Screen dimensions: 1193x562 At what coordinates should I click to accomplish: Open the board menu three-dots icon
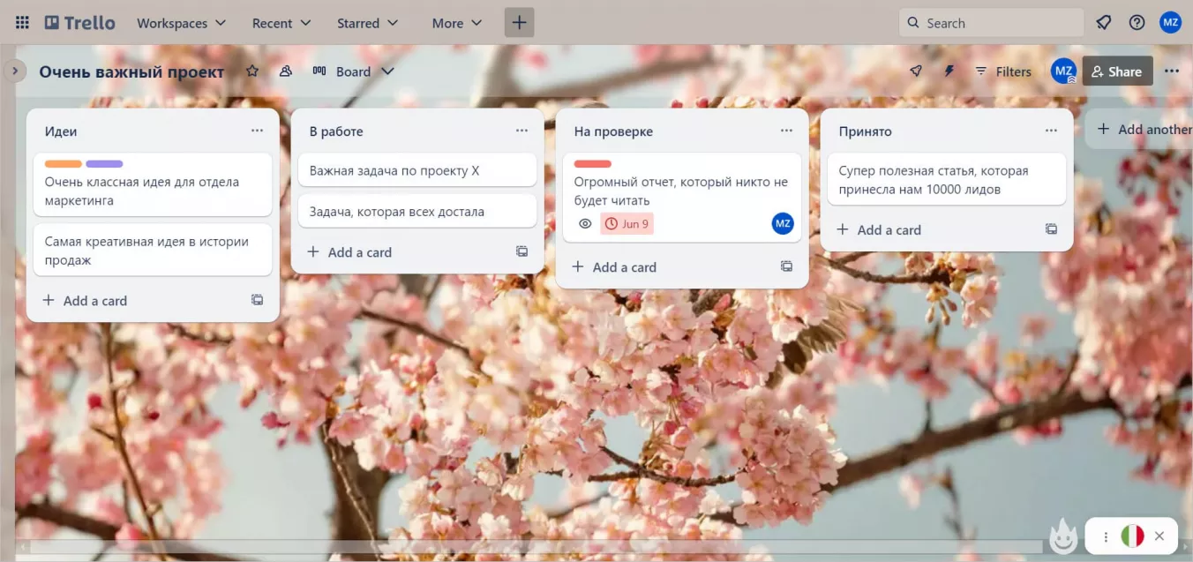click(1171, 71)
